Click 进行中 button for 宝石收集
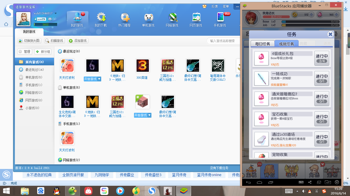This screenshot has height=196, width=350. tap(322, 119)
